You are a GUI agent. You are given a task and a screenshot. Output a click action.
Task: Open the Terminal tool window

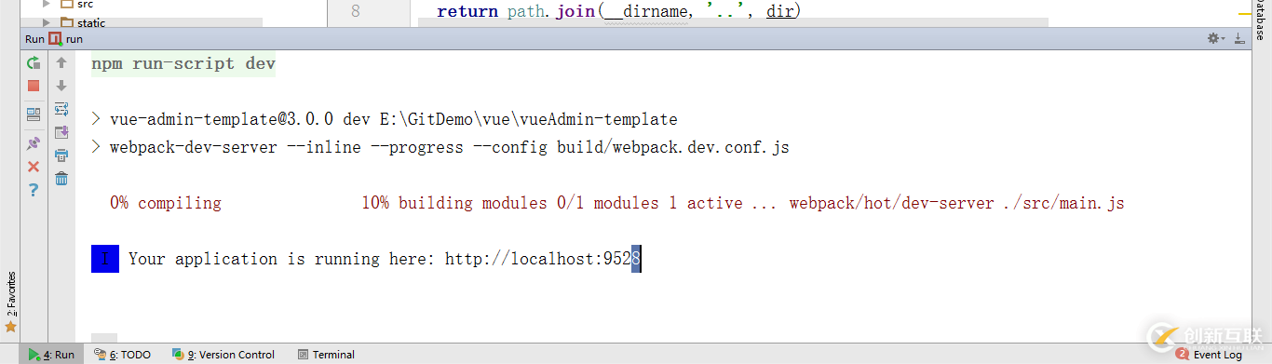326,355
